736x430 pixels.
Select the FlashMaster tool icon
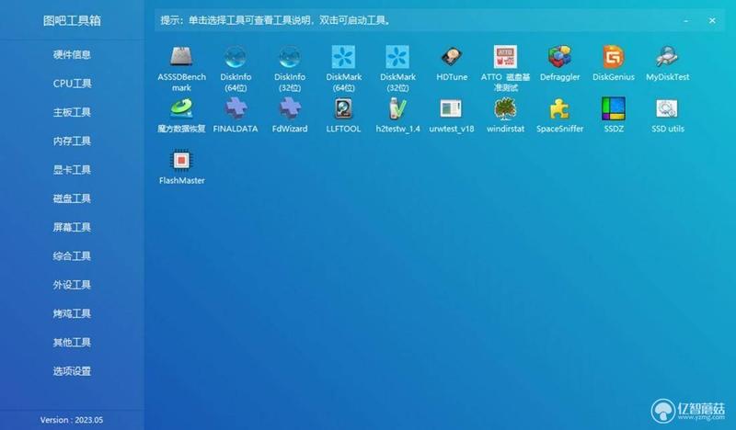click(181, 161)
